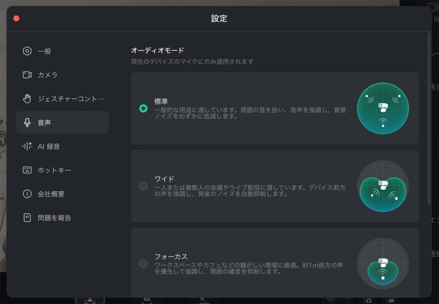This screenshot has width=439, height=304.
Task: Select the 標準 audio mode radio button
Action: pos(143,108)
